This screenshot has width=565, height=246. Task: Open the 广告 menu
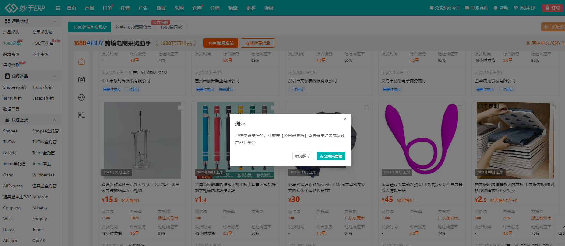click(x=143, y=8)
